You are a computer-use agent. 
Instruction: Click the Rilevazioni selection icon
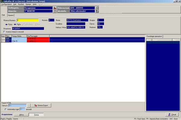tap(97, 8)
